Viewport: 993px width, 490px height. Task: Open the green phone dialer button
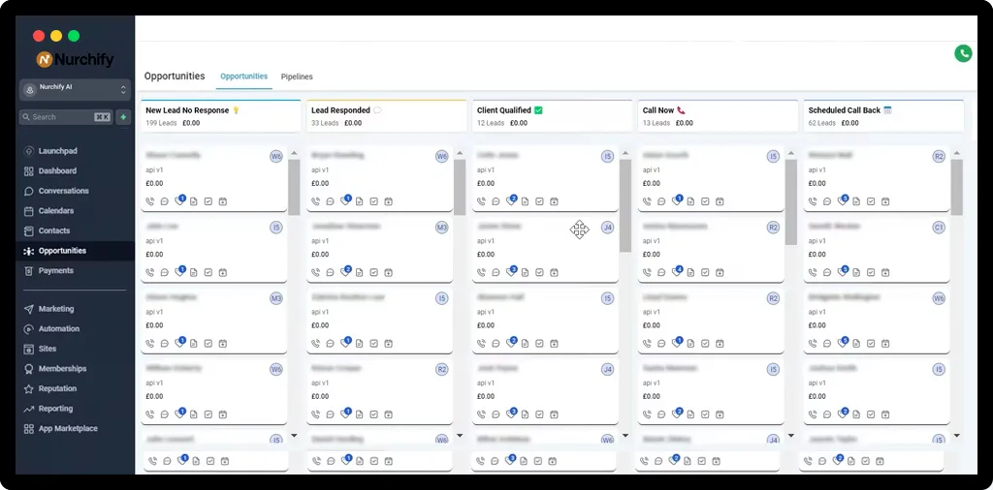tap(963, 53)
